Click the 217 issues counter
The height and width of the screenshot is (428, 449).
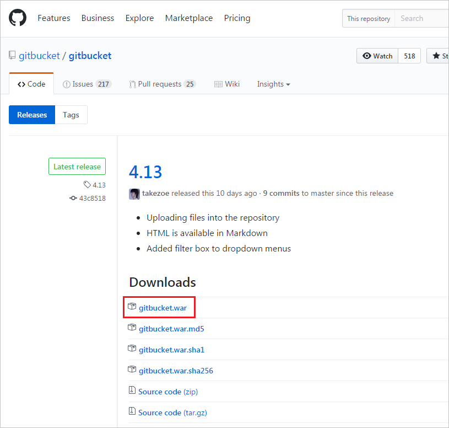pyautogui.click(x=104, y=84)
